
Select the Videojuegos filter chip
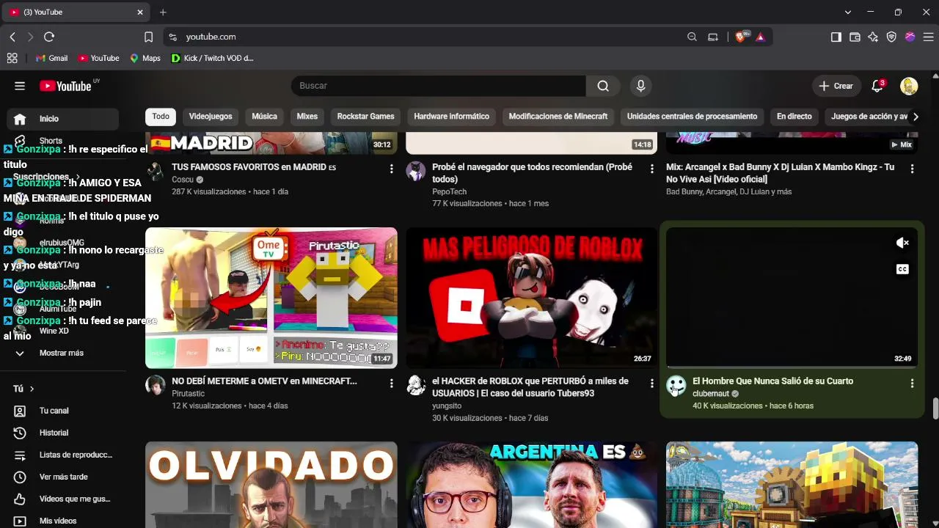click(x=211, y=117)
